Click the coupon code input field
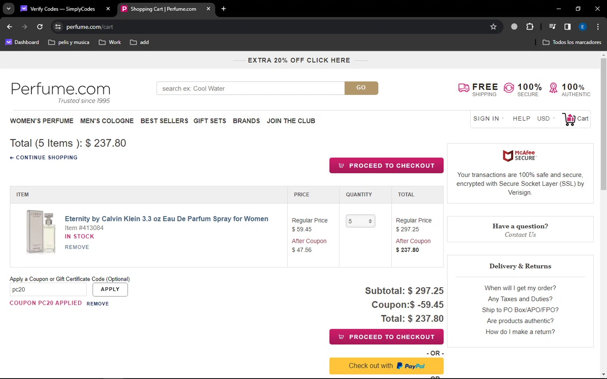 coord(48,290)
